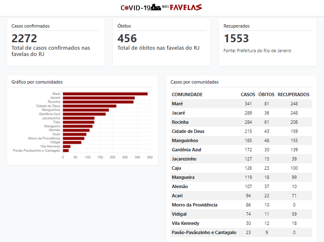Select the Manguinhos table row

pyautogui.click(x=241, y=140)
